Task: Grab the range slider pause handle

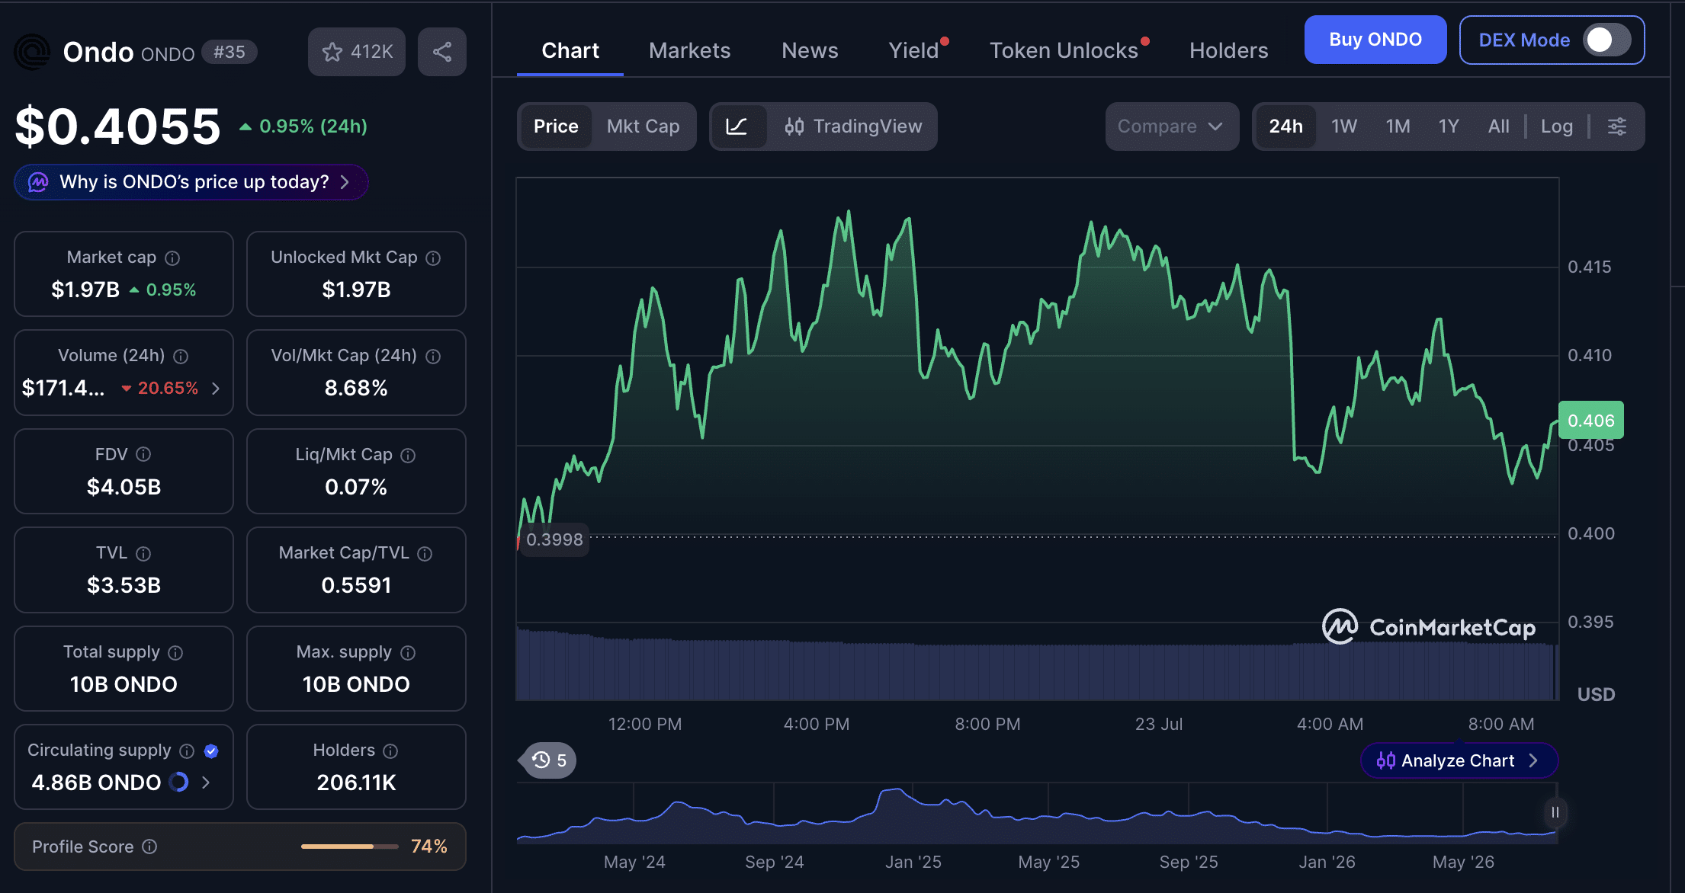Action: [1555, 812]
